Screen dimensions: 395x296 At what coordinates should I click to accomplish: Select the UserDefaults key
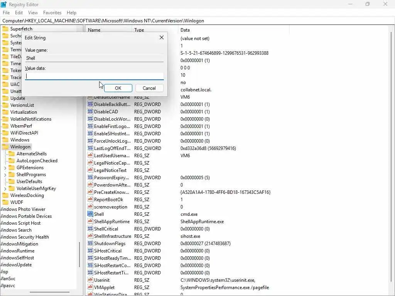pos(29,182)
